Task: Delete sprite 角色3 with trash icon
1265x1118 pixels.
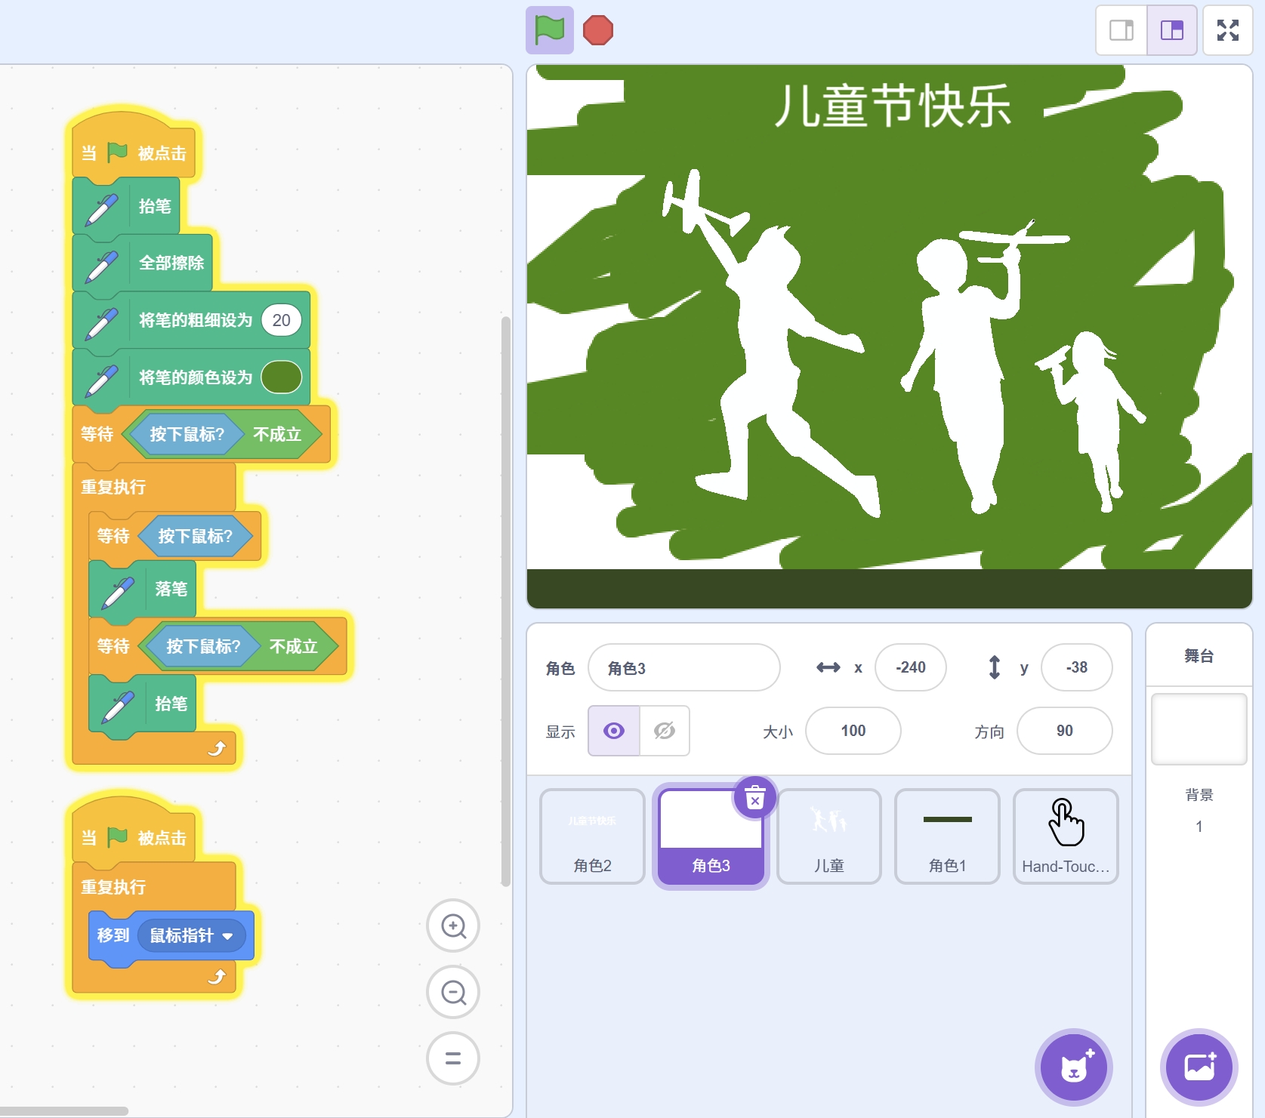Action: pos(754,797)
